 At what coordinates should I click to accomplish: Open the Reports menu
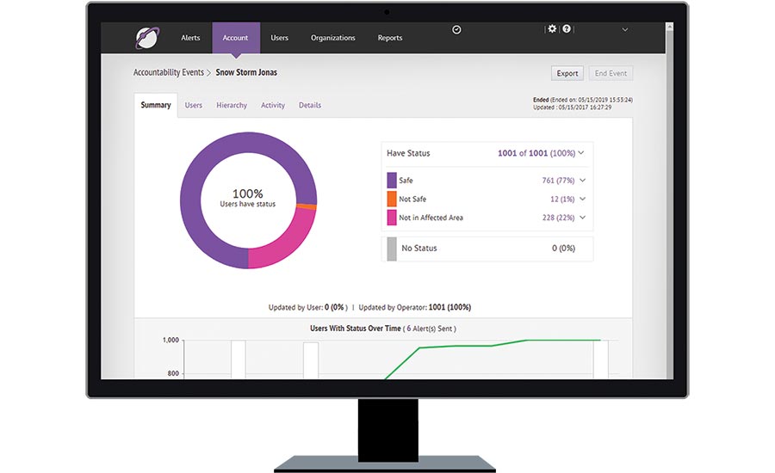tap(389, 38)
